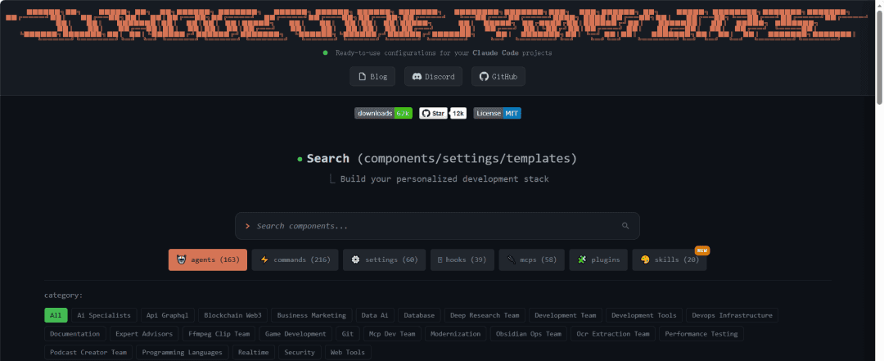This screenshot has width=884, height=361.
Task: Open the plugins tab
Action: click(598, 260)
